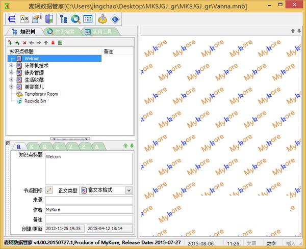Image resolution: width=306 pixels, height=249 pixels.
Task: Switch to the 实用工具 tab
Action: [x=99, y=32]
